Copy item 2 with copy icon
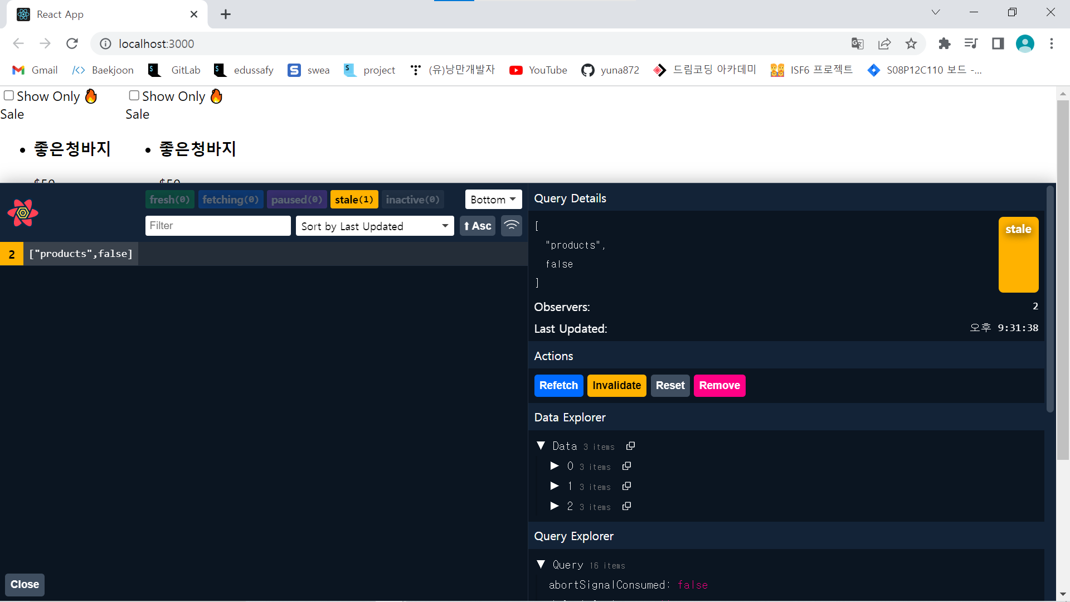This screenshot has width=1070, height=602. click(626, 506)
